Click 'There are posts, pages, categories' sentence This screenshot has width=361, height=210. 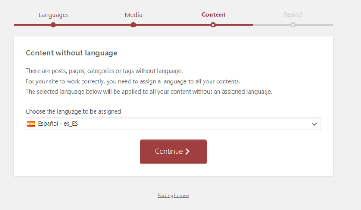104,71
